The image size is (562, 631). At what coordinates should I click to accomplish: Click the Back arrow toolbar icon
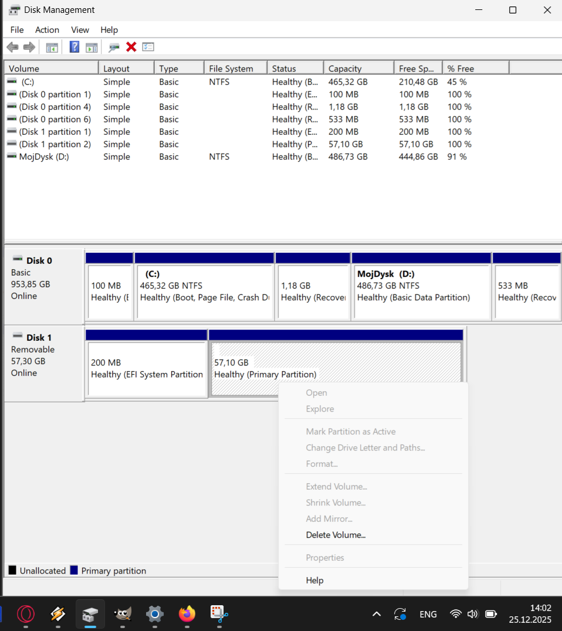[x=12, y=47]
